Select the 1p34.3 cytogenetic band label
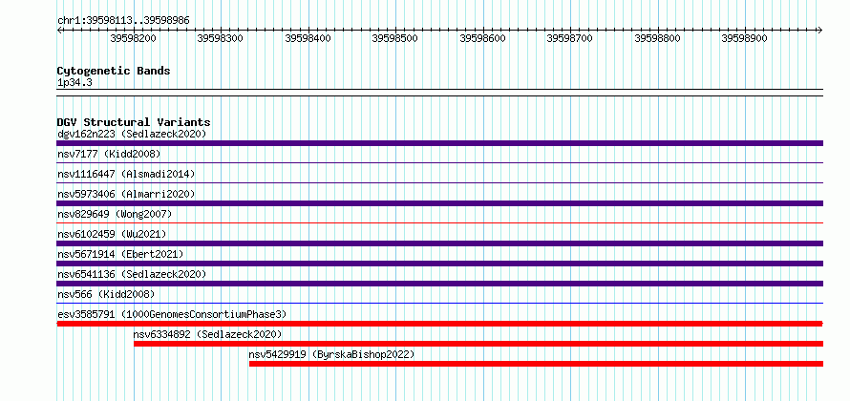850x401 pixels. [74, 83]
